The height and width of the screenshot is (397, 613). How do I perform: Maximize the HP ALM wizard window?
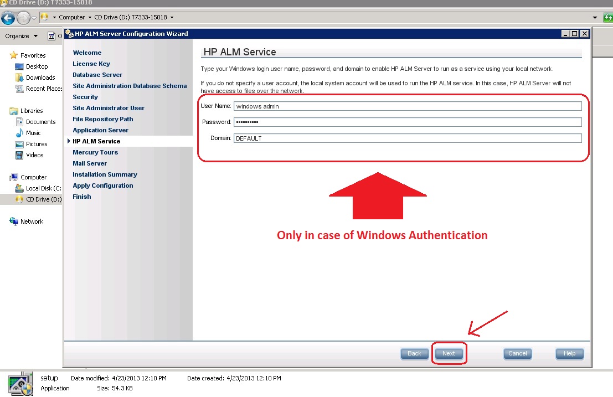coord(574,34)
